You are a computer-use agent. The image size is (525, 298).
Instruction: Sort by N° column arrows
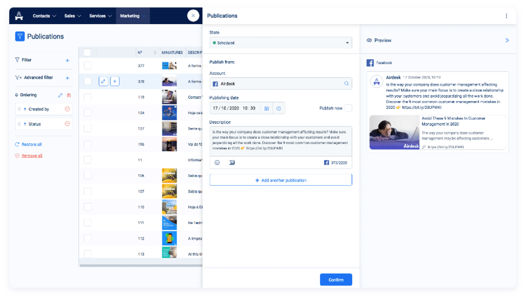155,52
